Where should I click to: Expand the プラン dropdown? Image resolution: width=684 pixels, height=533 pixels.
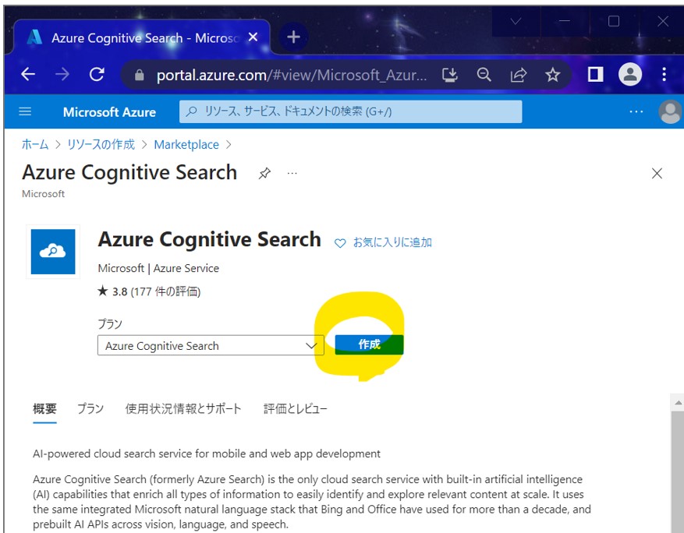coord(211,346)
